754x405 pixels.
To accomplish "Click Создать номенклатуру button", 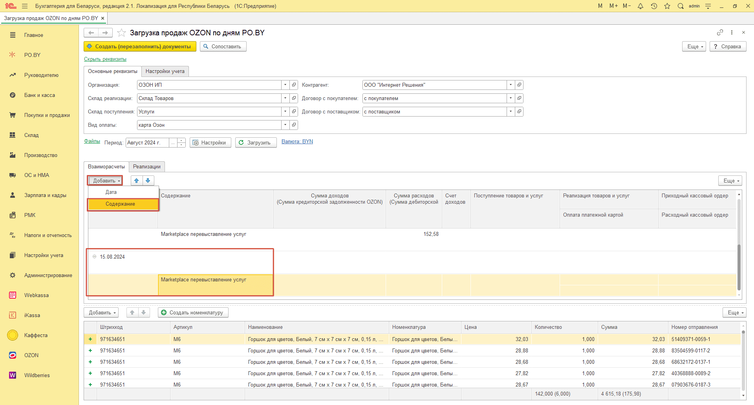I will (193, 312).
